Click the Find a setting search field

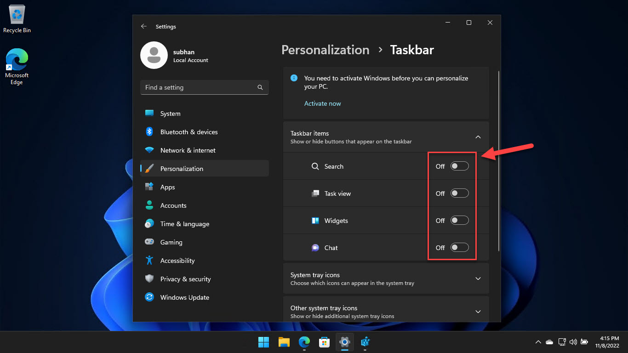click(204, 87)
